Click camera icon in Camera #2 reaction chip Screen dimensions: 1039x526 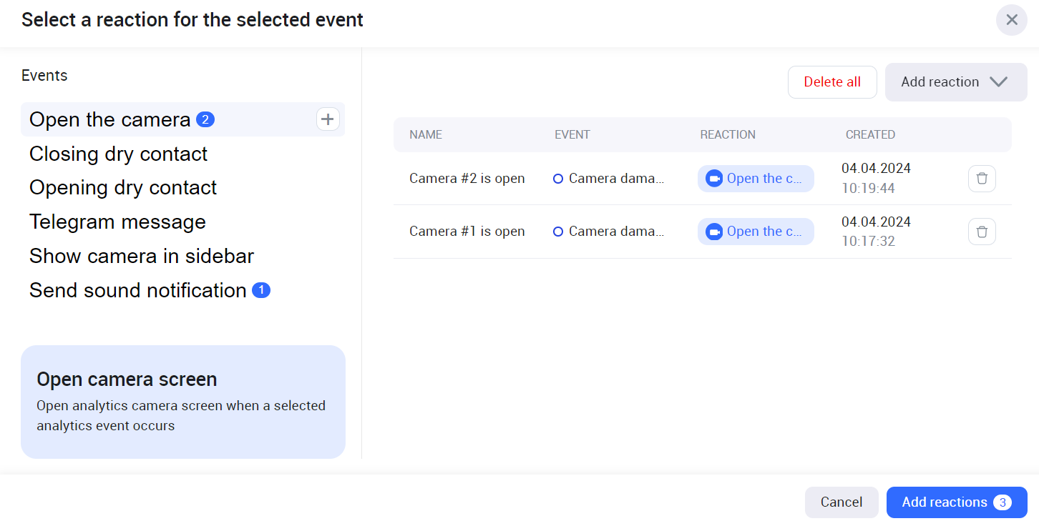point(713,179)
